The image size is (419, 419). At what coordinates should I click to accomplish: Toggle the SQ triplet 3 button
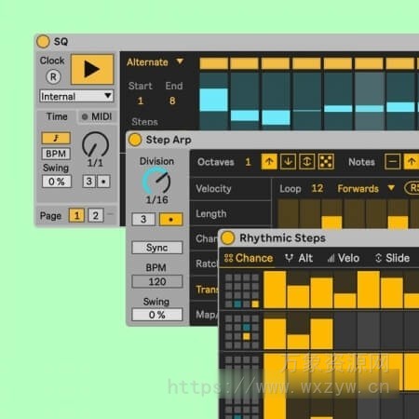(88, 182)
